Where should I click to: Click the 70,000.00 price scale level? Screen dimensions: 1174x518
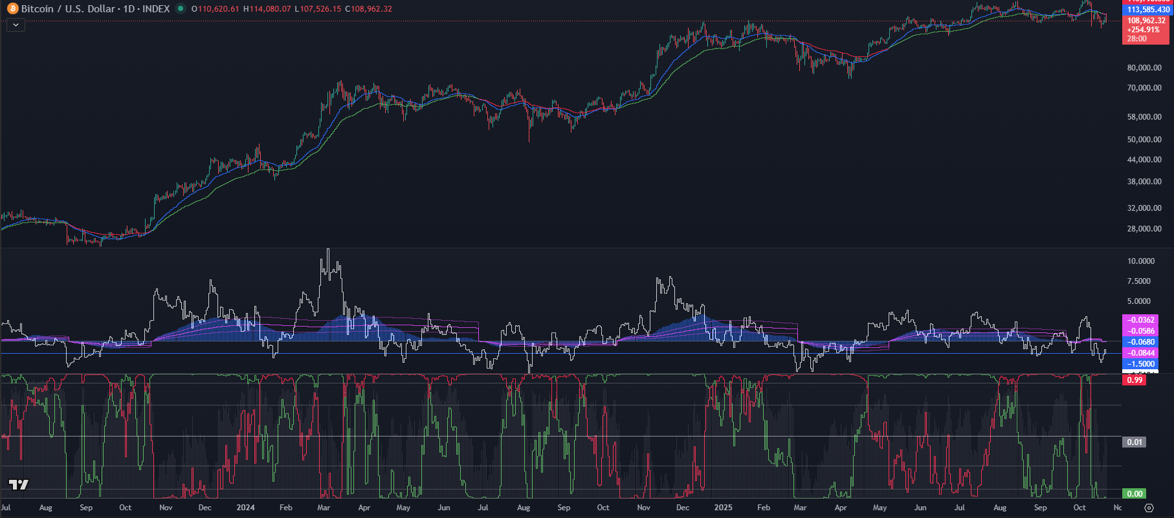(x=1144, y=88)
